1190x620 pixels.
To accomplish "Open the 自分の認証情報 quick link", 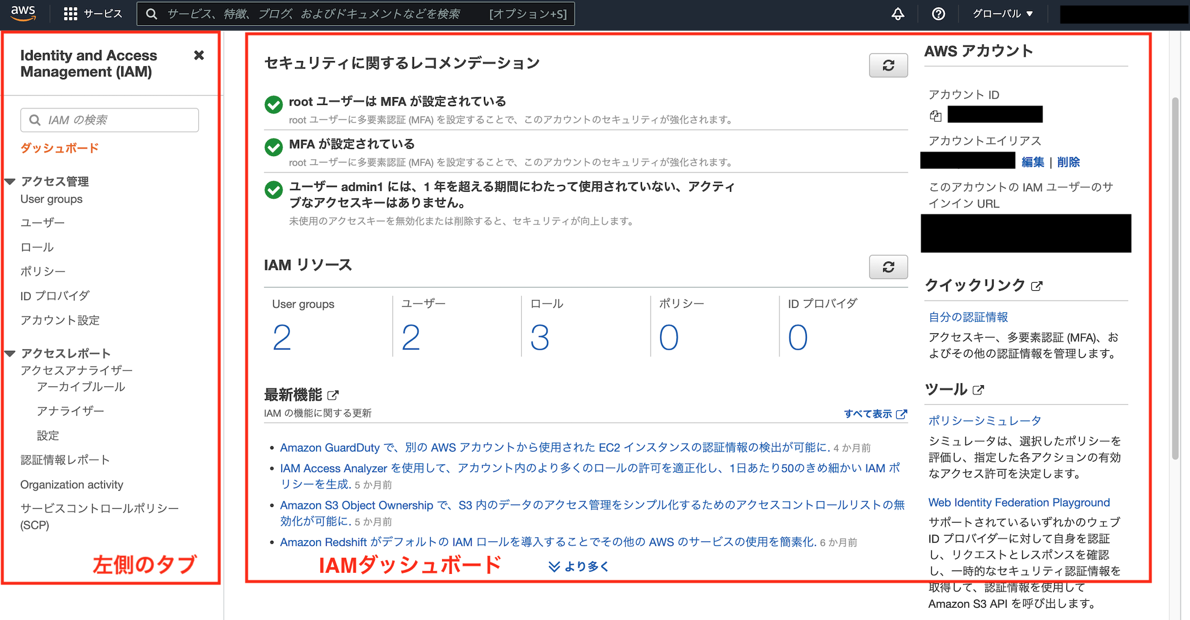I will (968, 317).
